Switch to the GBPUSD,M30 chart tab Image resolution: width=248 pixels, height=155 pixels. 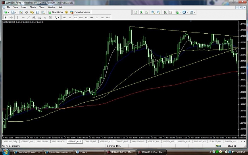pyautogui.click(x=58, y=142)
